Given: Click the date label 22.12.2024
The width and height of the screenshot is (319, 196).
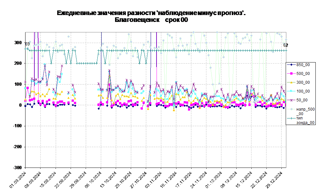Looking at the screenshot, I should point(259,180).
